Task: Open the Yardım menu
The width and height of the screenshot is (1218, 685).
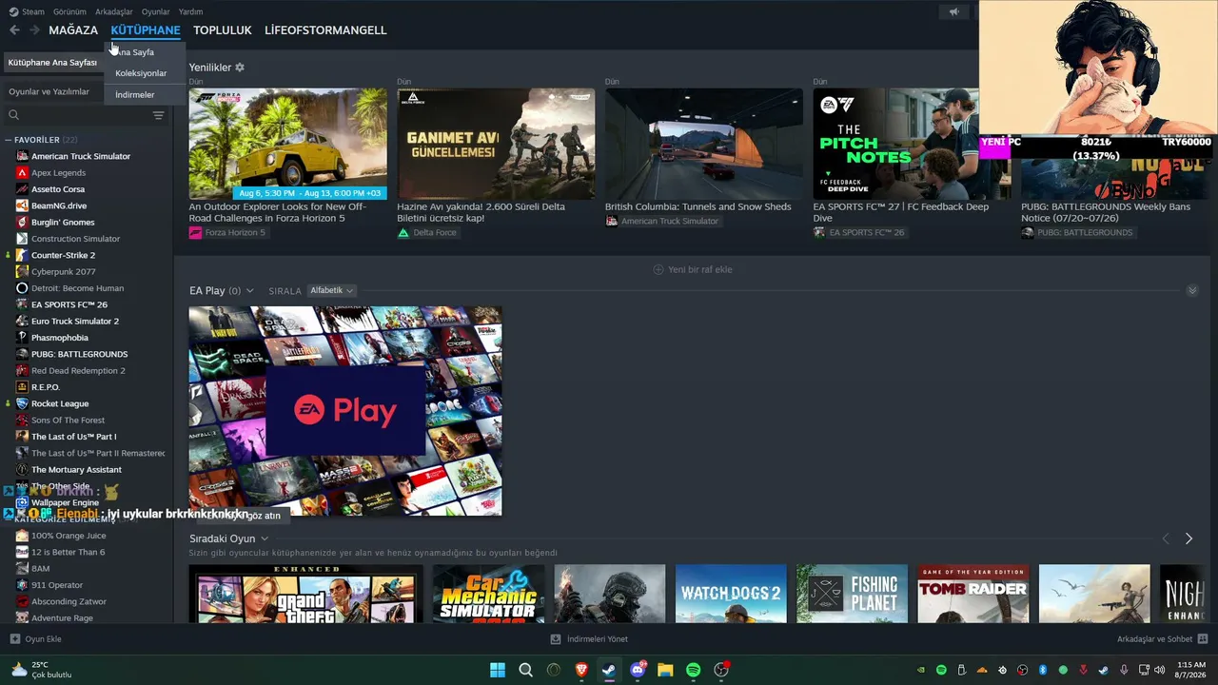Action: 190,12
